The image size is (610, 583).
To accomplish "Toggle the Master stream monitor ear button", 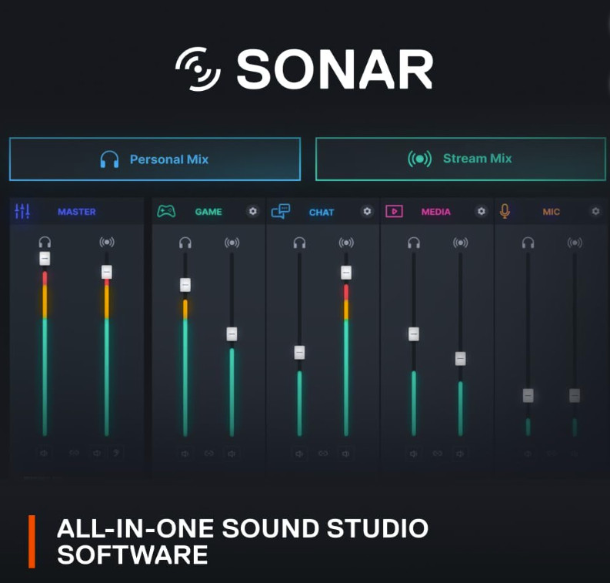I will (116, 453).
